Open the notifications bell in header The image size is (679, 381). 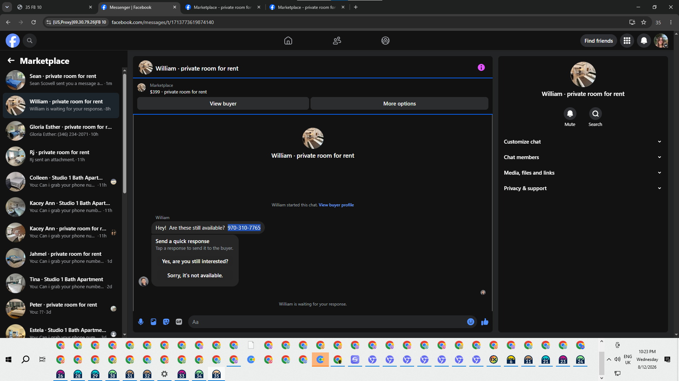coord(644,41)
